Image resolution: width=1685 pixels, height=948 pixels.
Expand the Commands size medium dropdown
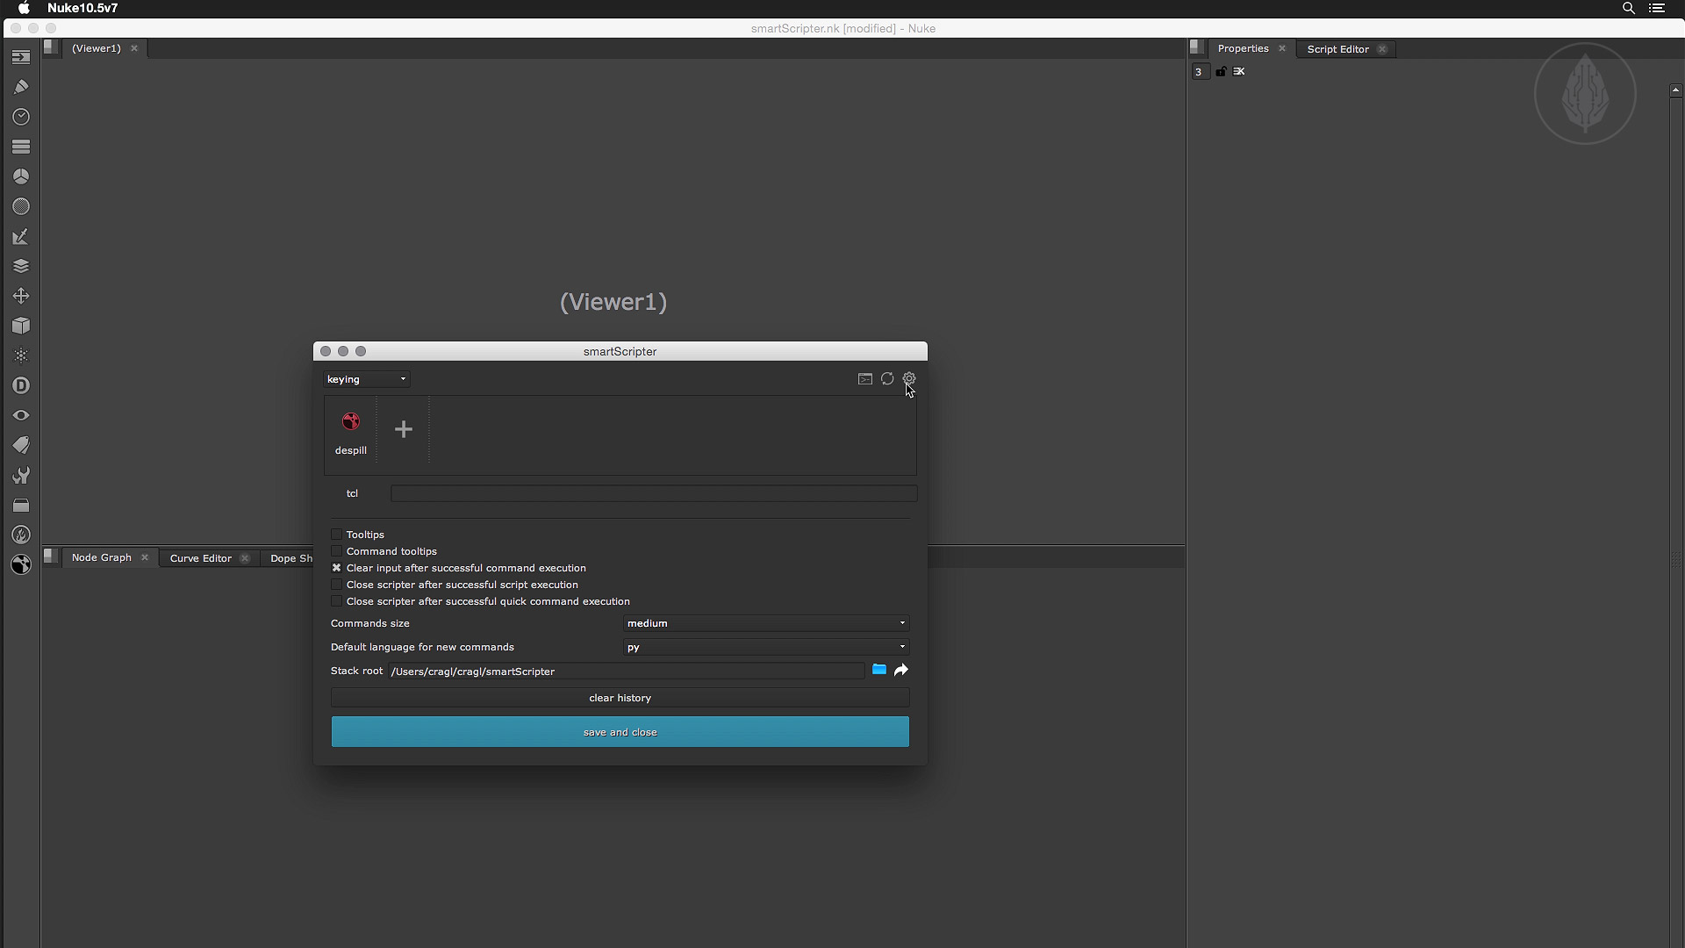(765, 623)
